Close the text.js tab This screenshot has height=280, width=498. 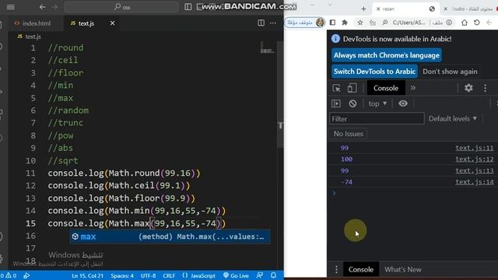coord(112,23)
